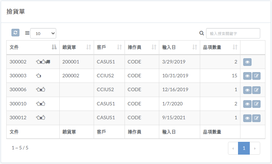Click status hands icon for 300010
272x164 pixels.
pyautogui.click(x=41, y=104)
